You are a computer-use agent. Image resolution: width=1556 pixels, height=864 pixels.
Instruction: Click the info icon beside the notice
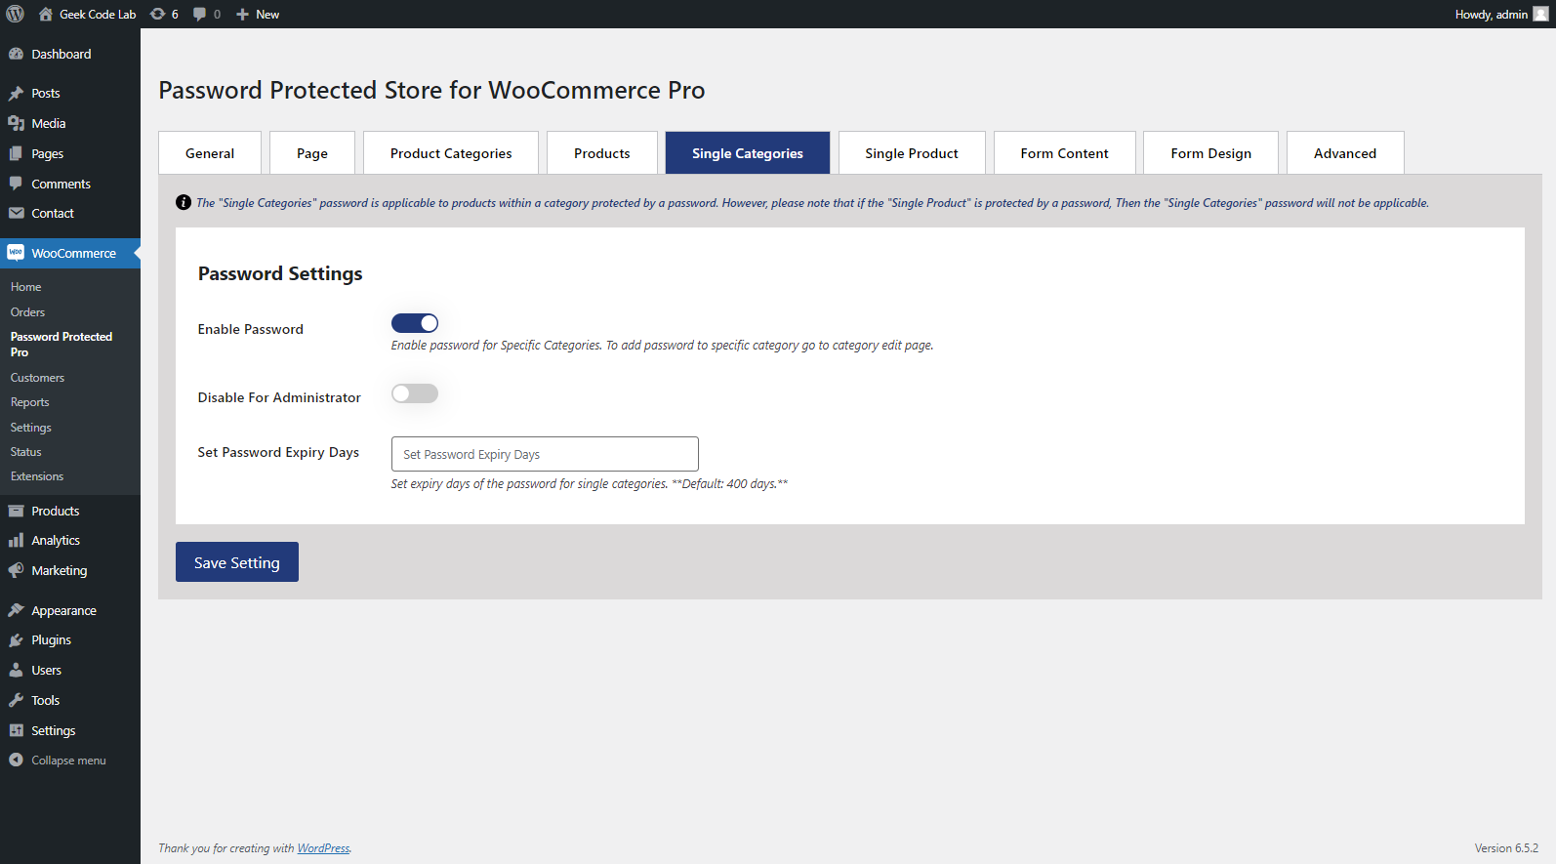tap(184, 202)
